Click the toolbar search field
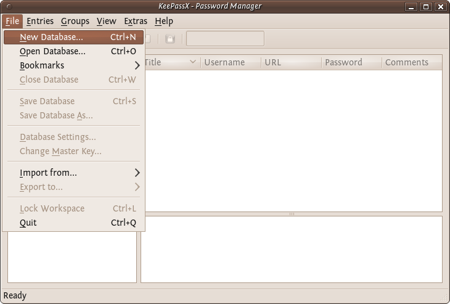Viewport: 450px width, 304px height. coord(225,39)
